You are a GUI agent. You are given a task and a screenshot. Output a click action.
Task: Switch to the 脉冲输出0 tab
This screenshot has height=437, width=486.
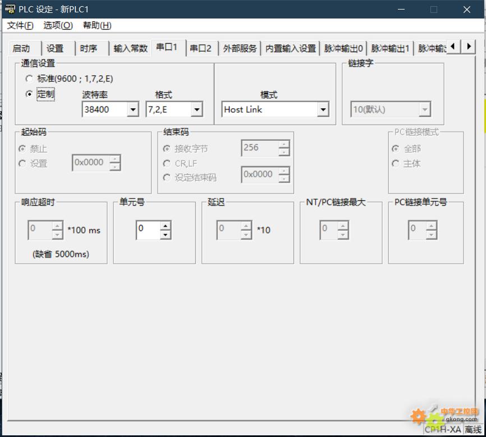(x=343, y=49)
